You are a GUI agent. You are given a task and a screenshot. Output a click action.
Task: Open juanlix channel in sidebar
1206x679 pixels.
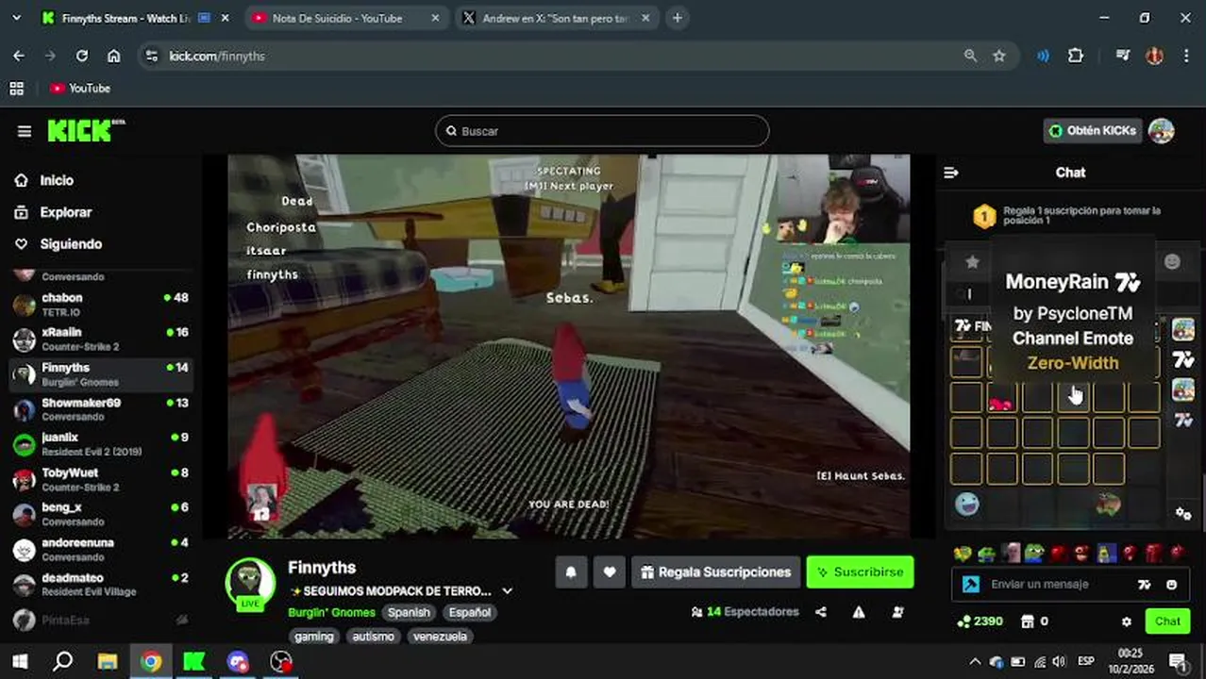pyautogui.click(x=100, y=444)
